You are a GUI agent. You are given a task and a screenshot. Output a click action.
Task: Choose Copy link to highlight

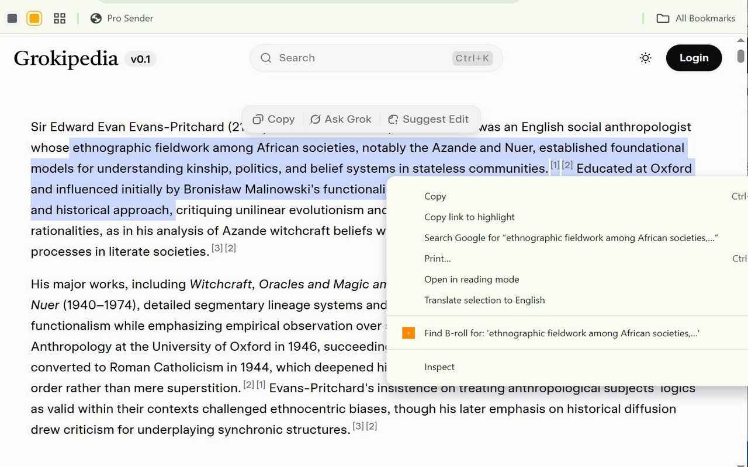[x=469, y=217]
